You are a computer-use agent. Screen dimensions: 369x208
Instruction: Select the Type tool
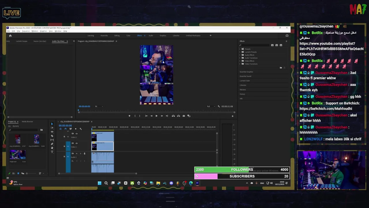tap(52, 152)
